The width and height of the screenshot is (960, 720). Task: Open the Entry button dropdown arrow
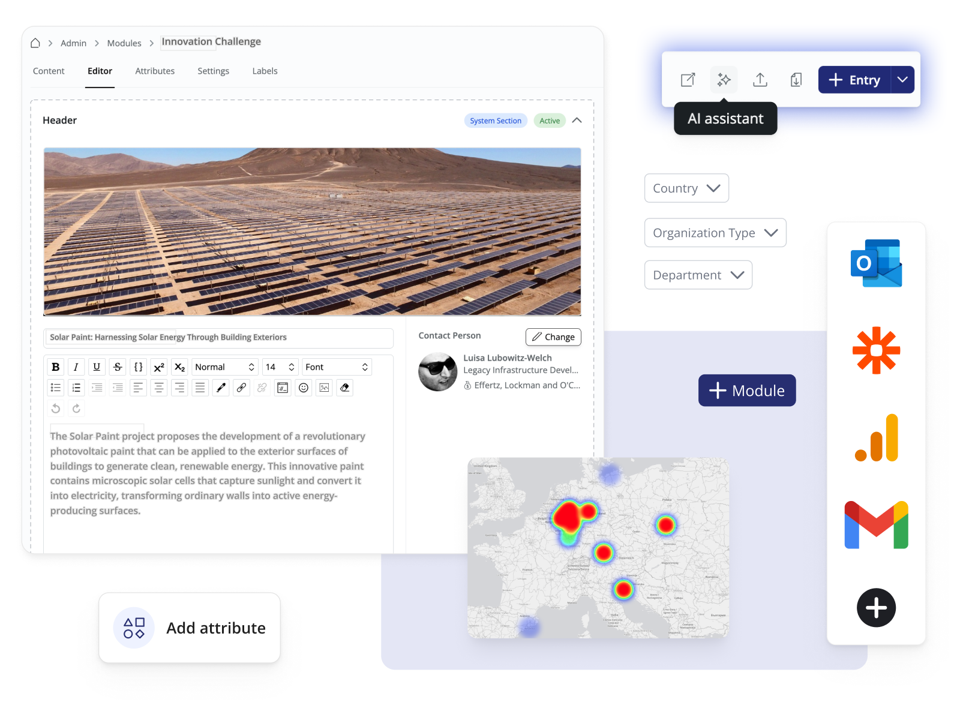click(902, 80)
